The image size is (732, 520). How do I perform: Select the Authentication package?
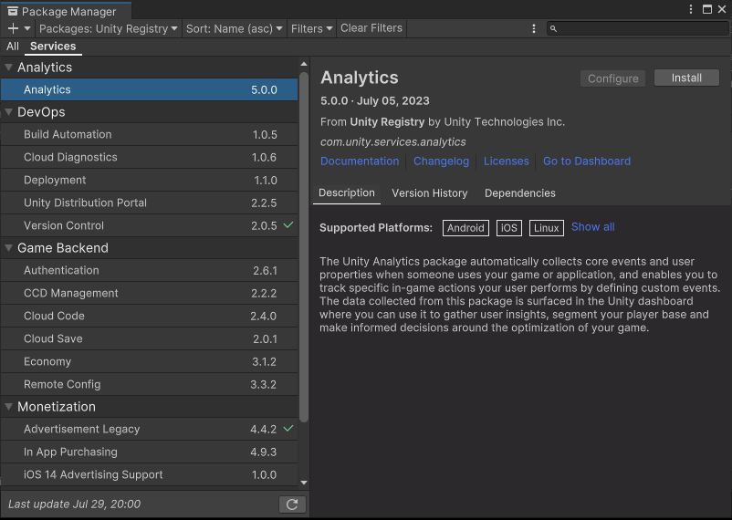[x=150, y=270]
